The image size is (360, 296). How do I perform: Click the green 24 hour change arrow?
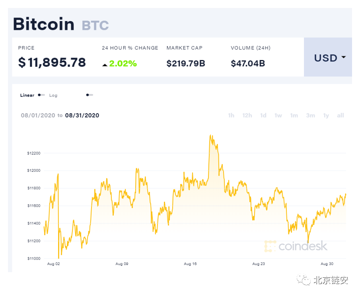click(105, 65)
